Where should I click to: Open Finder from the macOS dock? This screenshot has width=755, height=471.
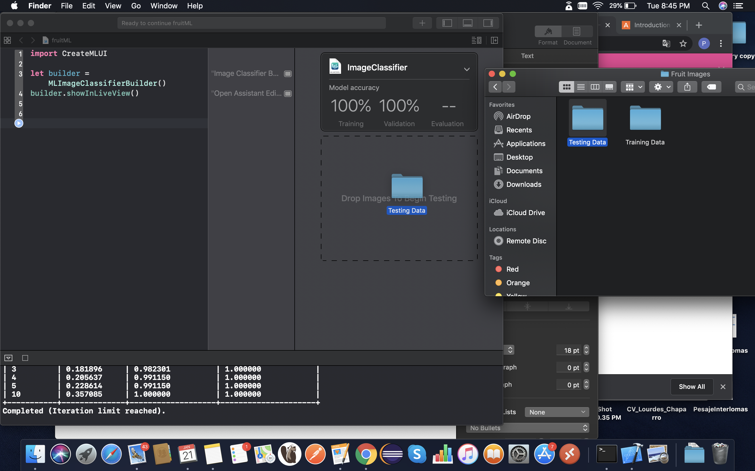point(35,454)
